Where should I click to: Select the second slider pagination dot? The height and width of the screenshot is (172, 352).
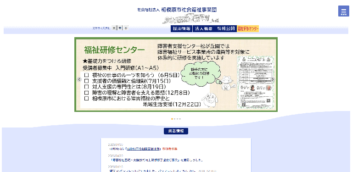175,119
